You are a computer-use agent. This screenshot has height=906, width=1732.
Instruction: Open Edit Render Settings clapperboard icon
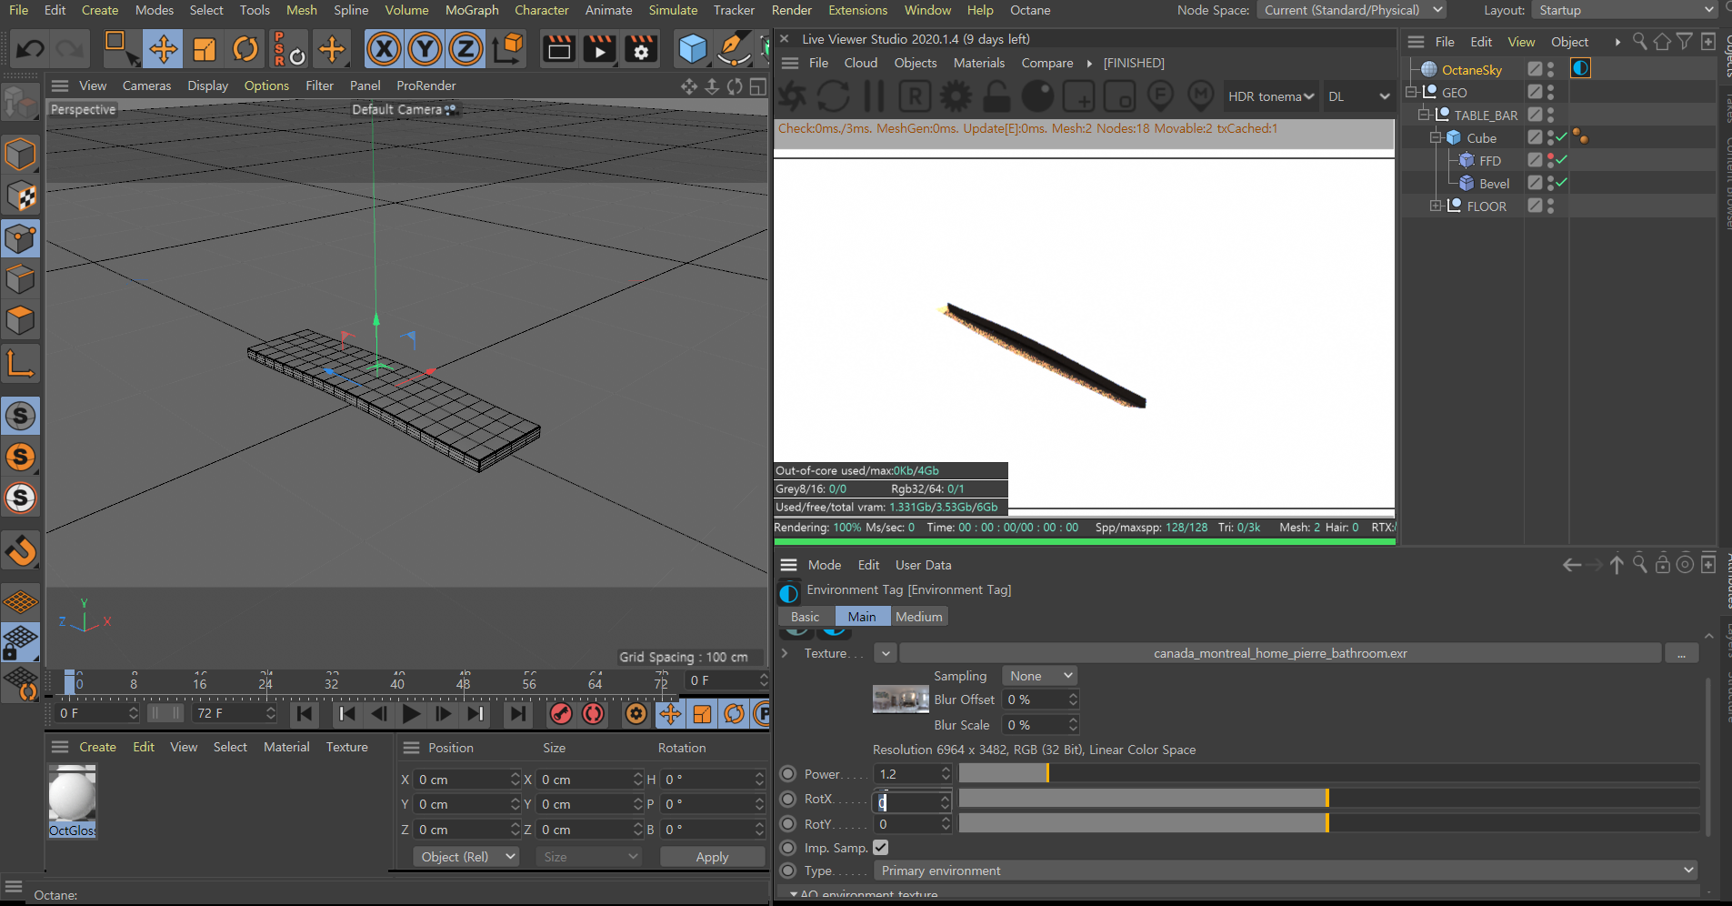(x=640, y=49)
